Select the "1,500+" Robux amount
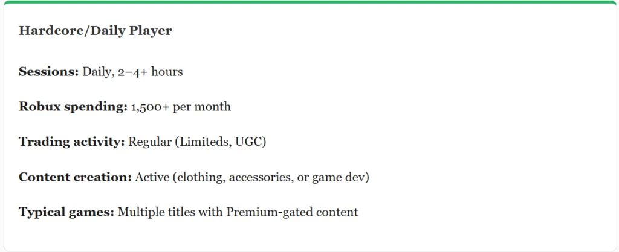619x252 pixels. tap(151, 107)
